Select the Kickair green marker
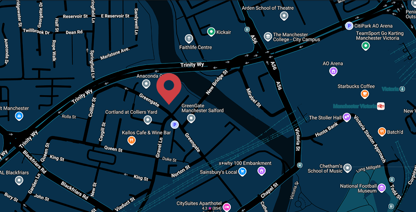 coord(211,32)
